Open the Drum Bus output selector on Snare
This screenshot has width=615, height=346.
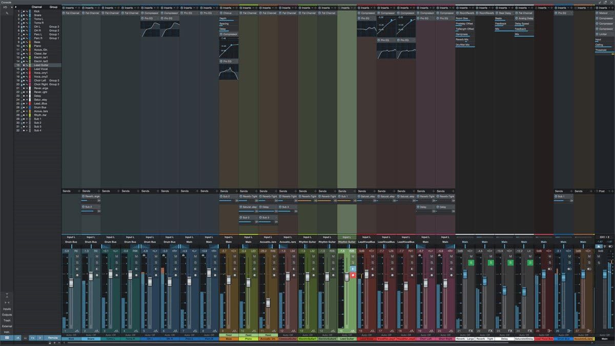click(x=91, y=241)
